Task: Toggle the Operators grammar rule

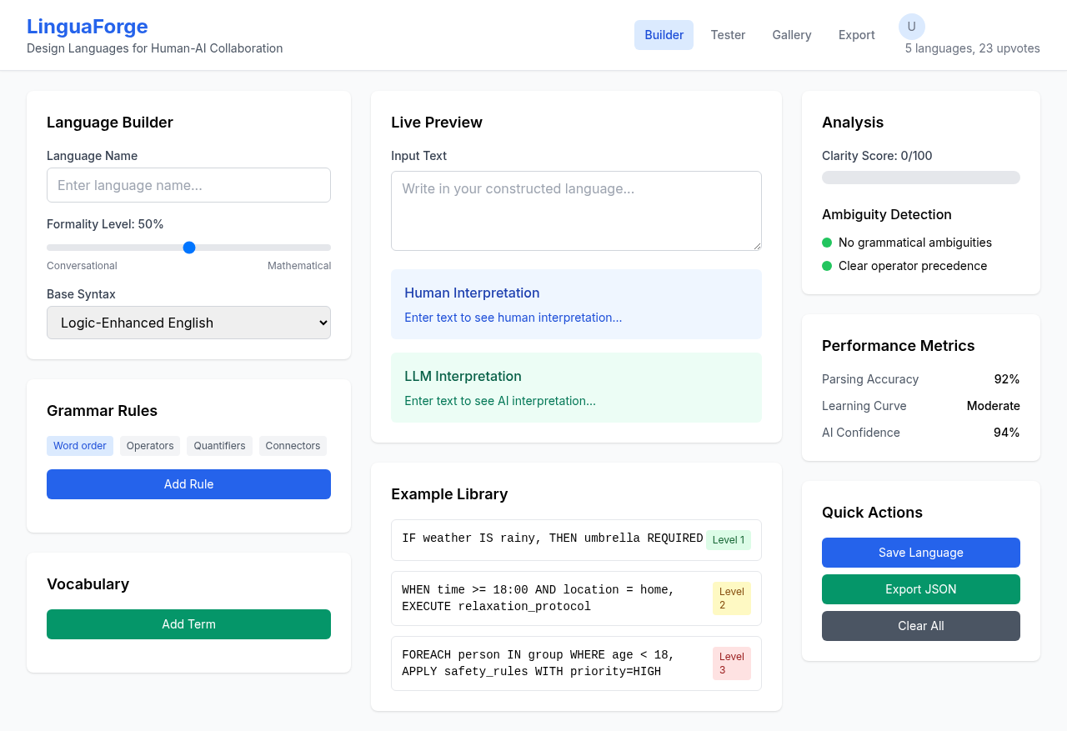Action: 149,446
